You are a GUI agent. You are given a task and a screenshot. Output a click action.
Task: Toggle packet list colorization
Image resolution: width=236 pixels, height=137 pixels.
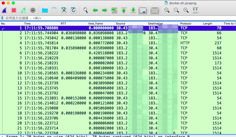155,10
